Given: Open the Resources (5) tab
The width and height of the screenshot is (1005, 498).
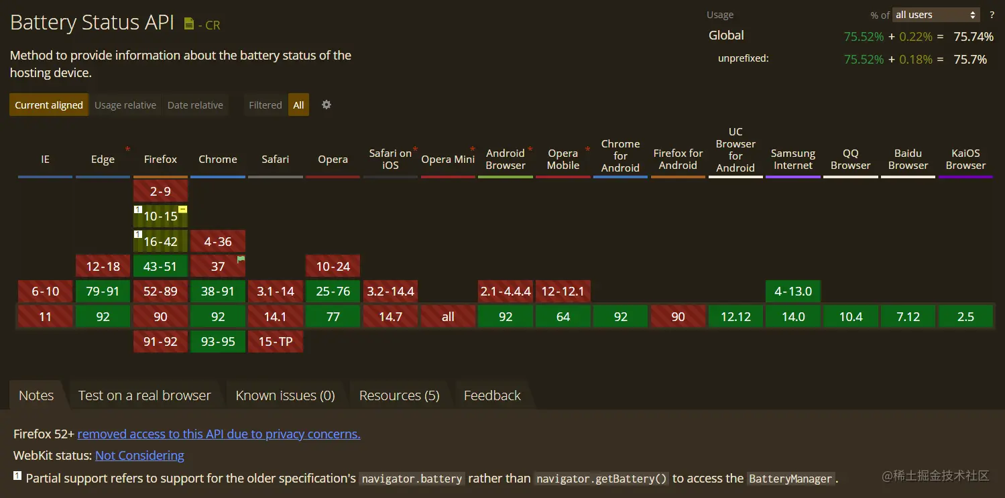Looking at the screenshot, I should tap(399, 395).
